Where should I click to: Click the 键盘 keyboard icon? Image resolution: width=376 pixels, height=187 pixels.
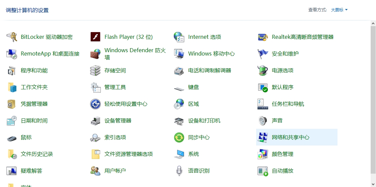179,89
